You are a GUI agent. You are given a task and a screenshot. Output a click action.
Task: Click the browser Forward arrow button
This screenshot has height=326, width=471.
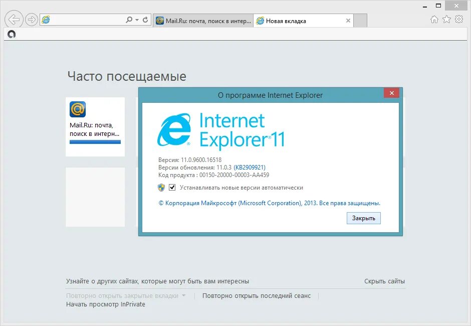coord(31,20)
